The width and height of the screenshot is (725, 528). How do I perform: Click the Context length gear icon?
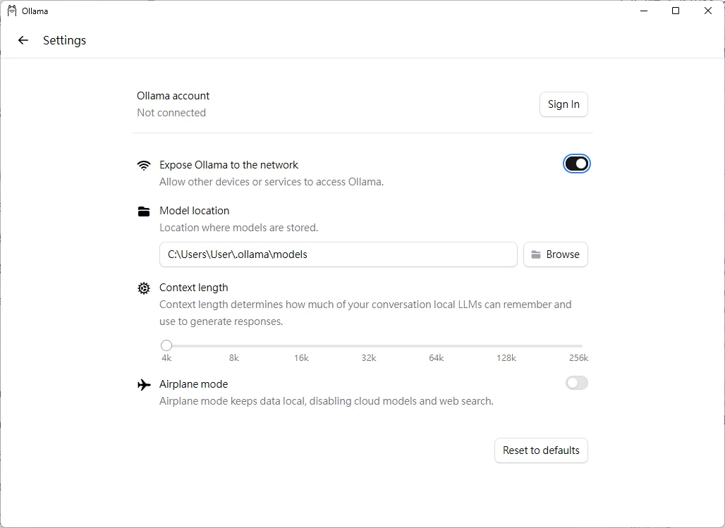pyautogui.click(x=144, y=288)
